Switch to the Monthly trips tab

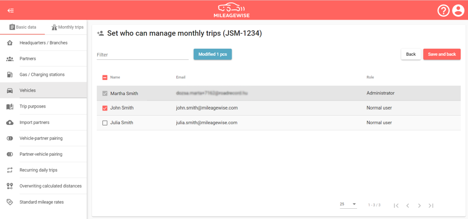click(x=67, y=27)
